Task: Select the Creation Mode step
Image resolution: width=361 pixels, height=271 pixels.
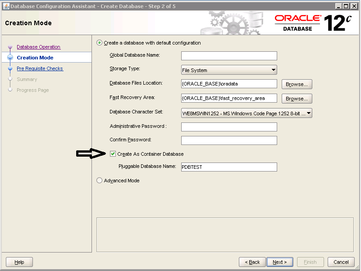Action: pyautogui.click(x=35, y=58)
